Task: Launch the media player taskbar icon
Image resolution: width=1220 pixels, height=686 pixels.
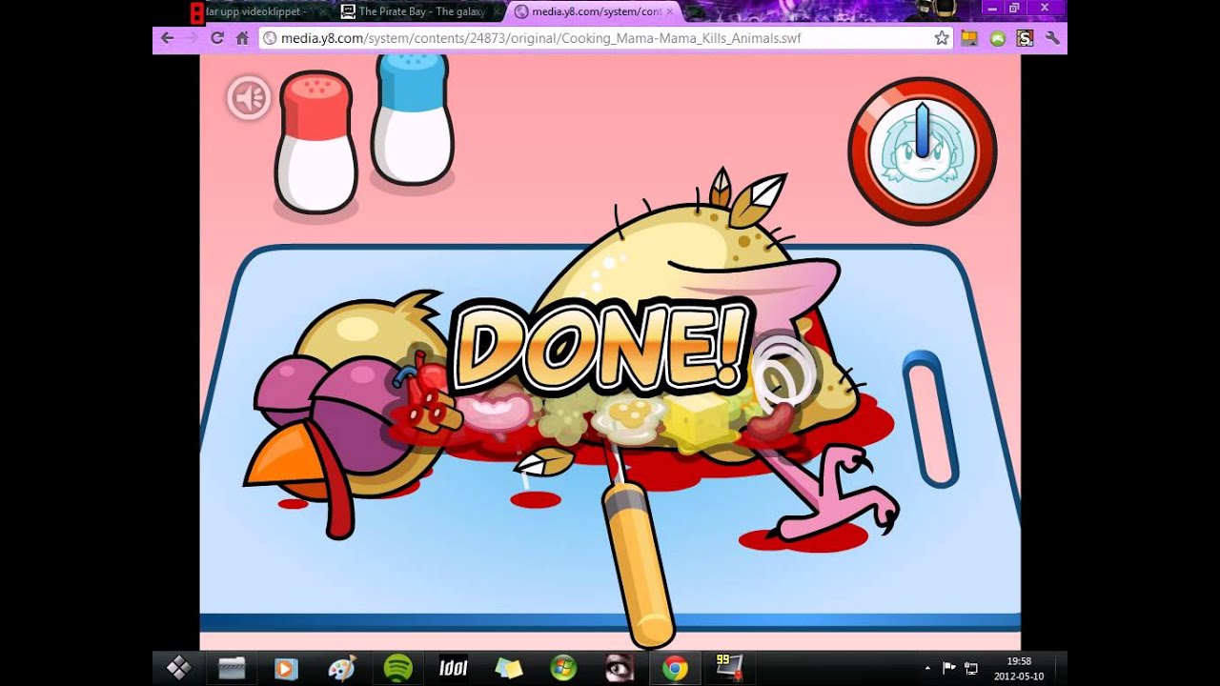Action: tap(286, 668)
